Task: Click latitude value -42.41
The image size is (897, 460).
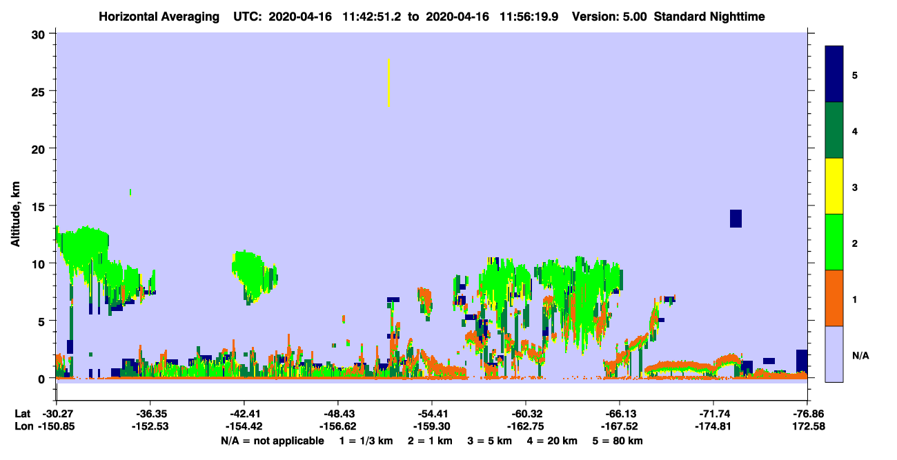Action: (244, 414)
